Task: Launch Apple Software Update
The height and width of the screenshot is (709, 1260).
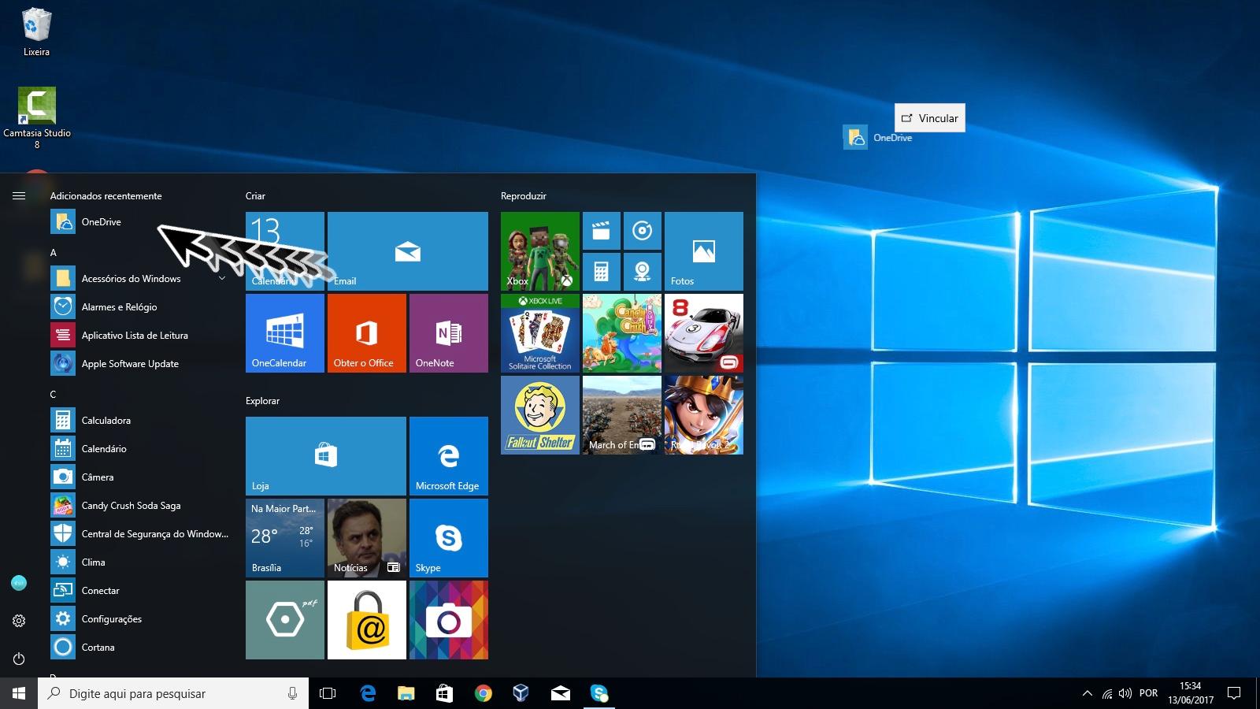Action: tap(140, 363)
